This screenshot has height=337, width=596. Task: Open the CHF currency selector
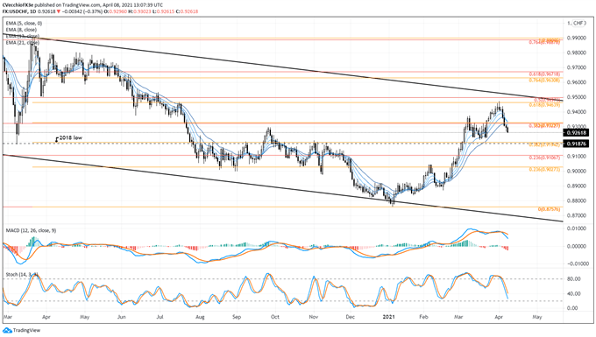578,23
